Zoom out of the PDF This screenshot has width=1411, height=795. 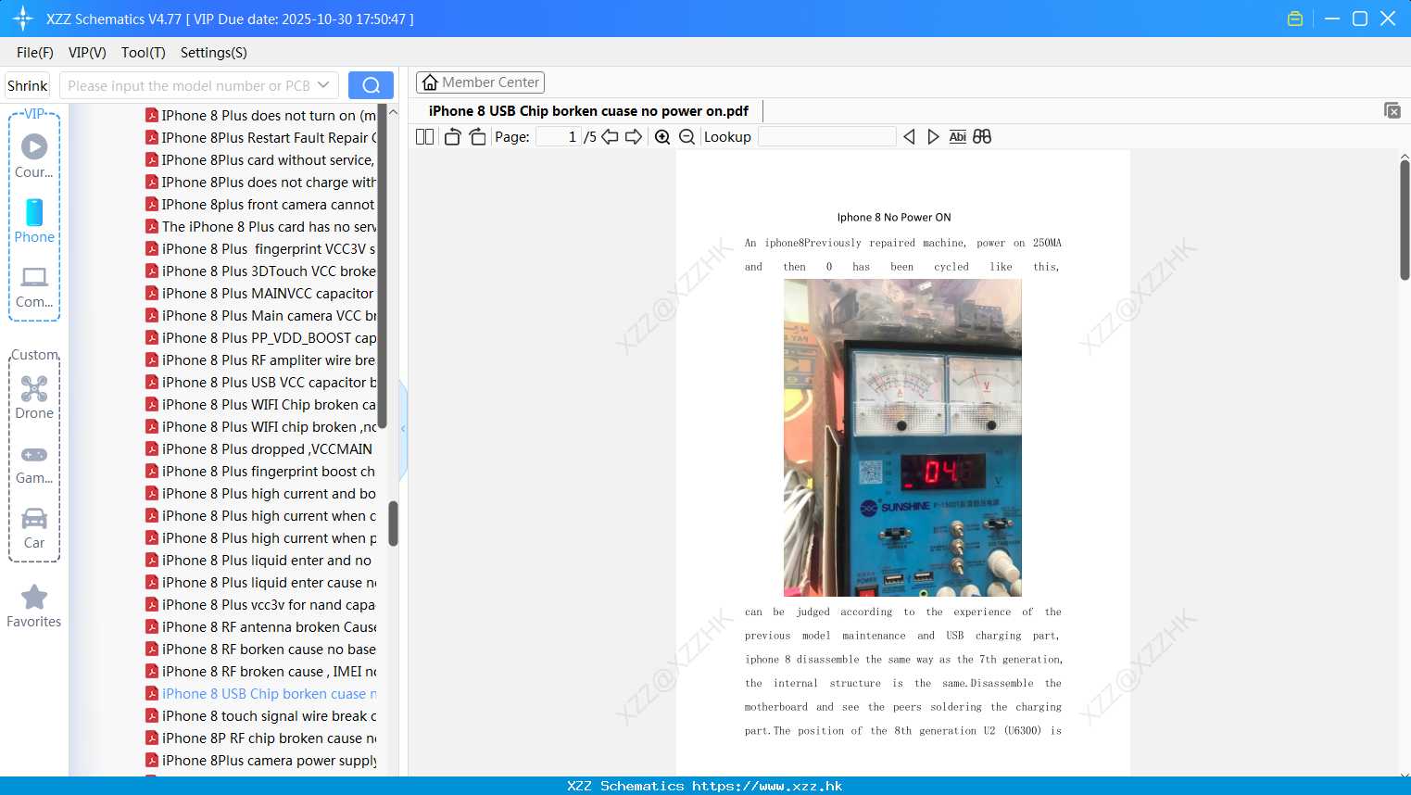pyautogui.click(x=687, y=136)
